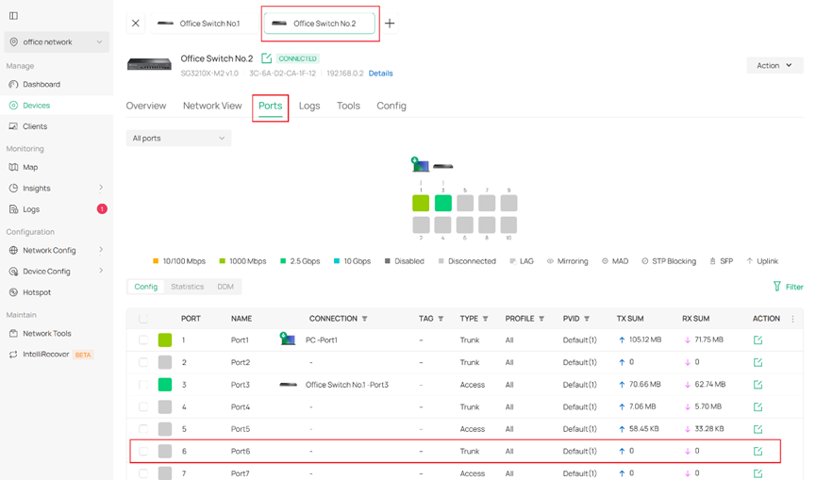Switch to the DDM sub-tab
Image resolution: width=816 pixels, height=480 pixels.
click(225, 287)
